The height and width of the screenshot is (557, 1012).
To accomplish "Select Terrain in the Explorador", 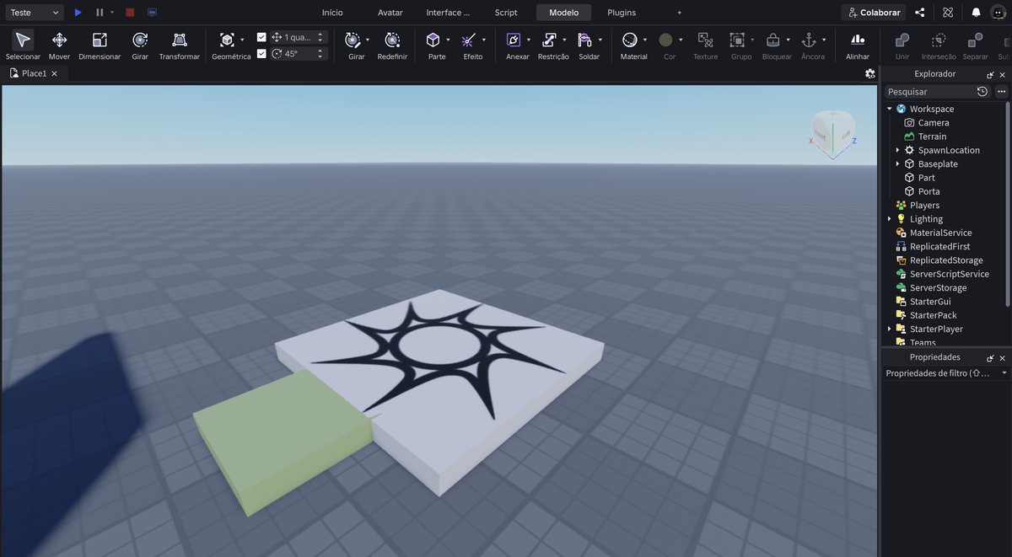I will [932, 137].
